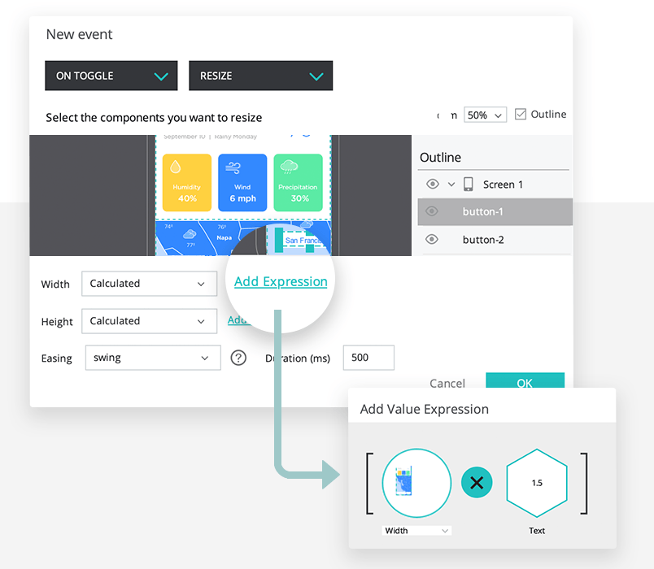Image resolution: width=654 pixels, height=569 pixels.
Task: Open the Width Calculated dropdown
Action: coord(150,284)
